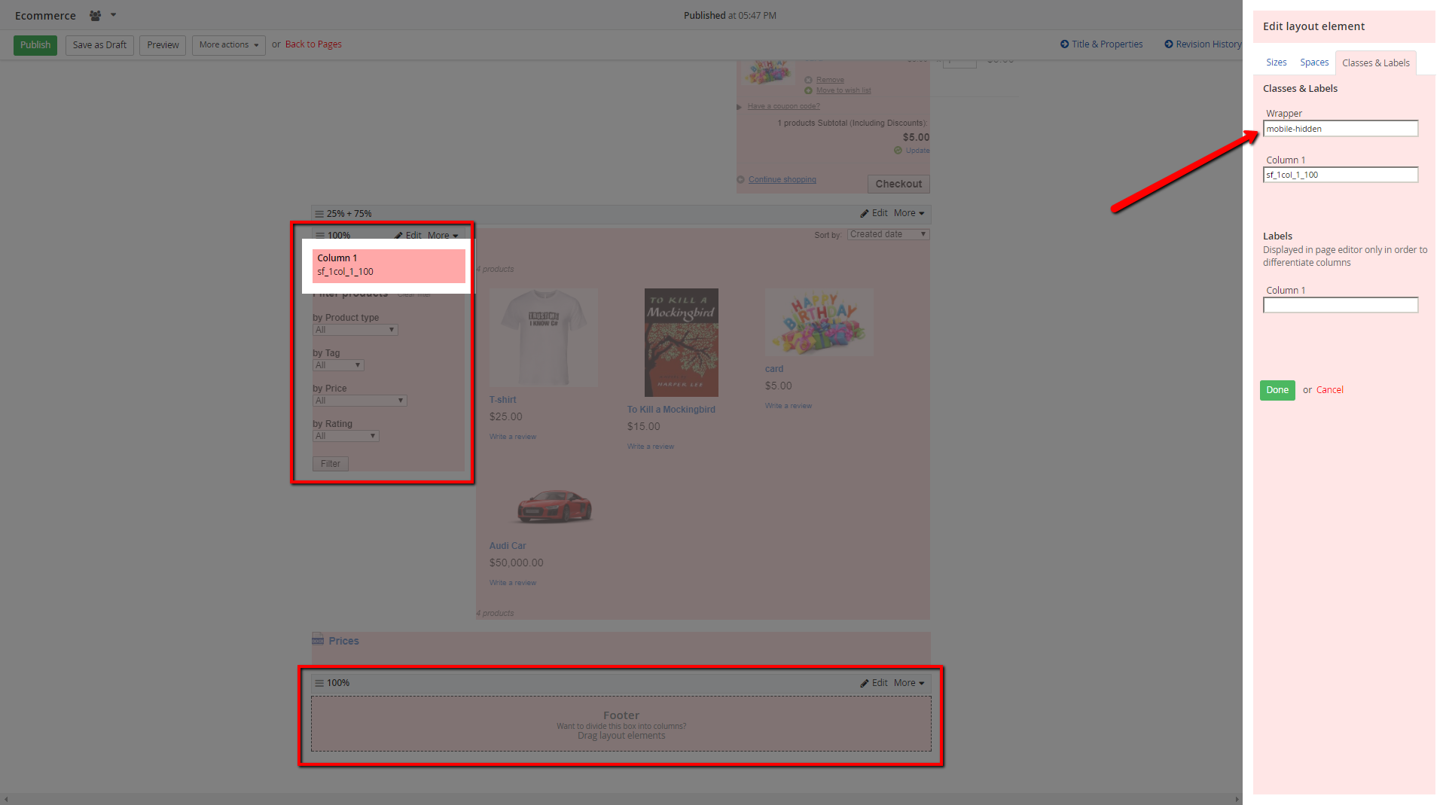Open the Audi Car product link
This screenshot has width=1446, height=805.
coord(508,546)
